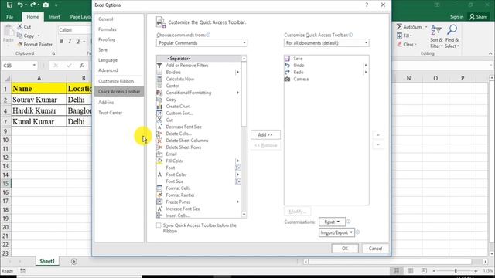Click the Share button in Excel
Viewport: 495px width, 278px height.
click(x=478, y=17)
